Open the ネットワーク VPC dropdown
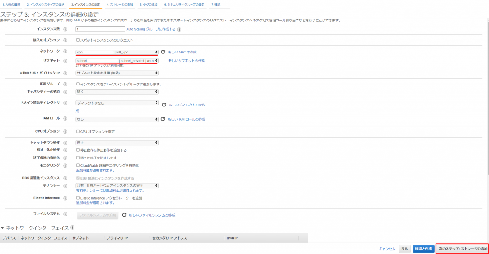This screenshot has width=489, height=254. [117, 52]
